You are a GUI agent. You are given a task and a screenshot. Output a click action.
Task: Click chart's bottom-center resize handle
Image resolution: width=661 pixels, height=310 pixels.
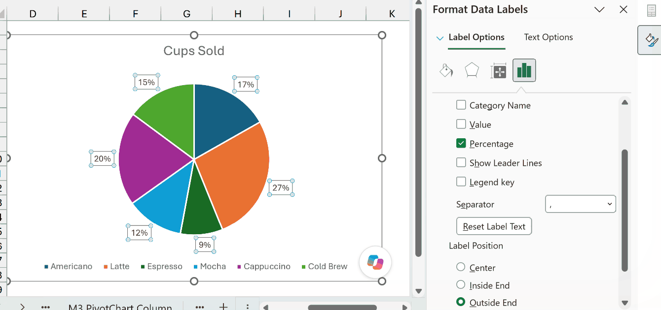pos(194,281)
